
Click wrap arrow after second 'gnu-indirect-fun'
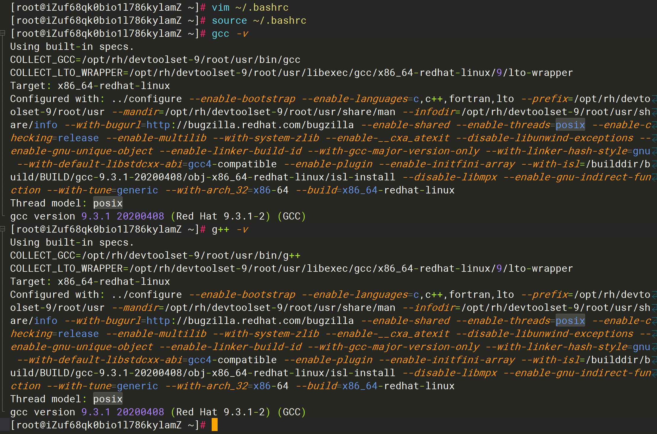click(654, 373)
